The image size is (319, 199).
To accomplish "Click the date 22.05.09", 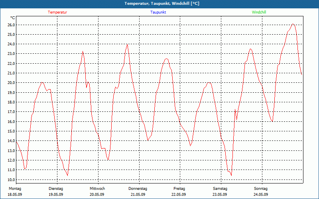I will tap(179, 195).
